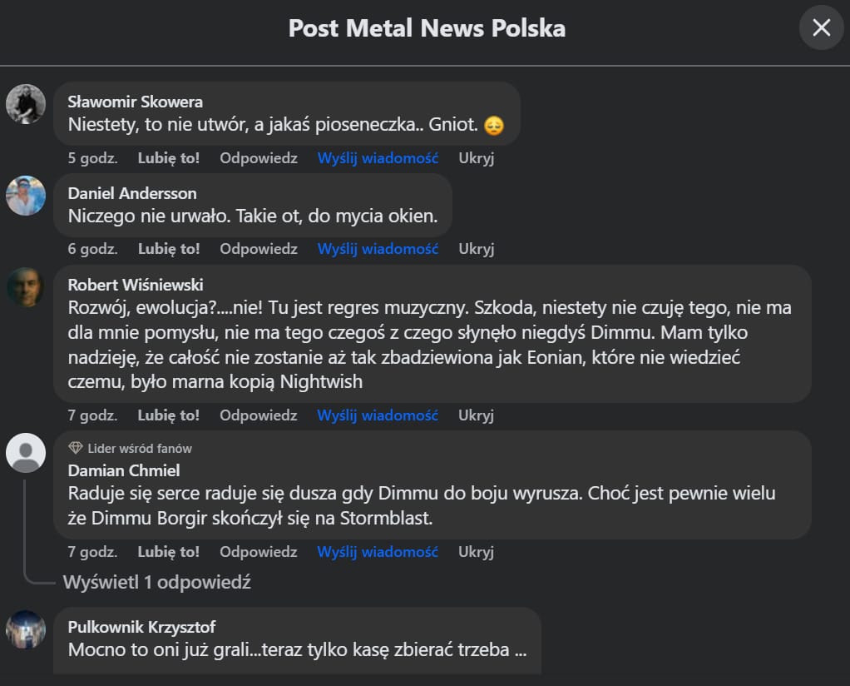Hide Robert Wiśniewski's comment
850x686 pixels.
coord(476,415)
